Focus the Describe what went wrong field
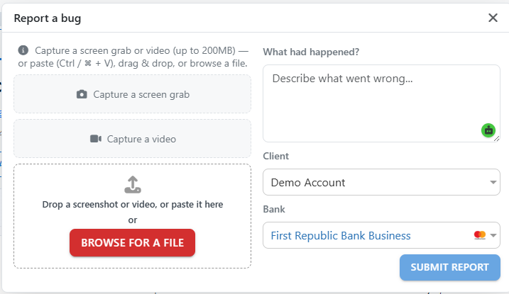This screenshot has height=294, width=509. [381, 103]
